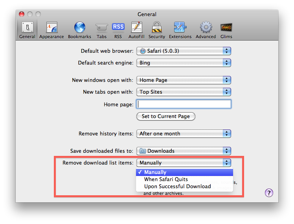294x224 pixels.
Task: Open the Remove history items dropdown
Action: (184, 134)
